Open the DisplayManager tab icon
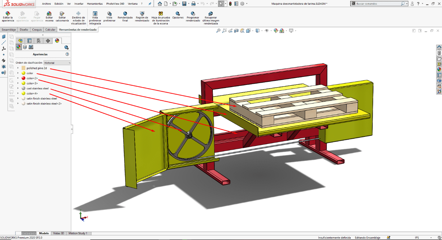The image size is (442, 240). coord(57,41)
